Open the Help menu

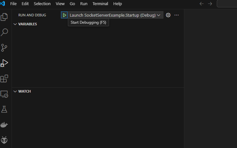[117, 4]
